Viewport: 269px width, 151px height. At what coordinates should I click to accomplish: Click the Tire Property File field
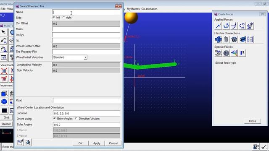(x=86, y=52)
